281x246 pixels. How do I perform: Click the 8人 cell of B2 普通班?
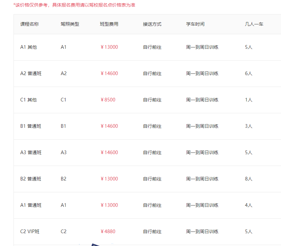click(248, 179)
